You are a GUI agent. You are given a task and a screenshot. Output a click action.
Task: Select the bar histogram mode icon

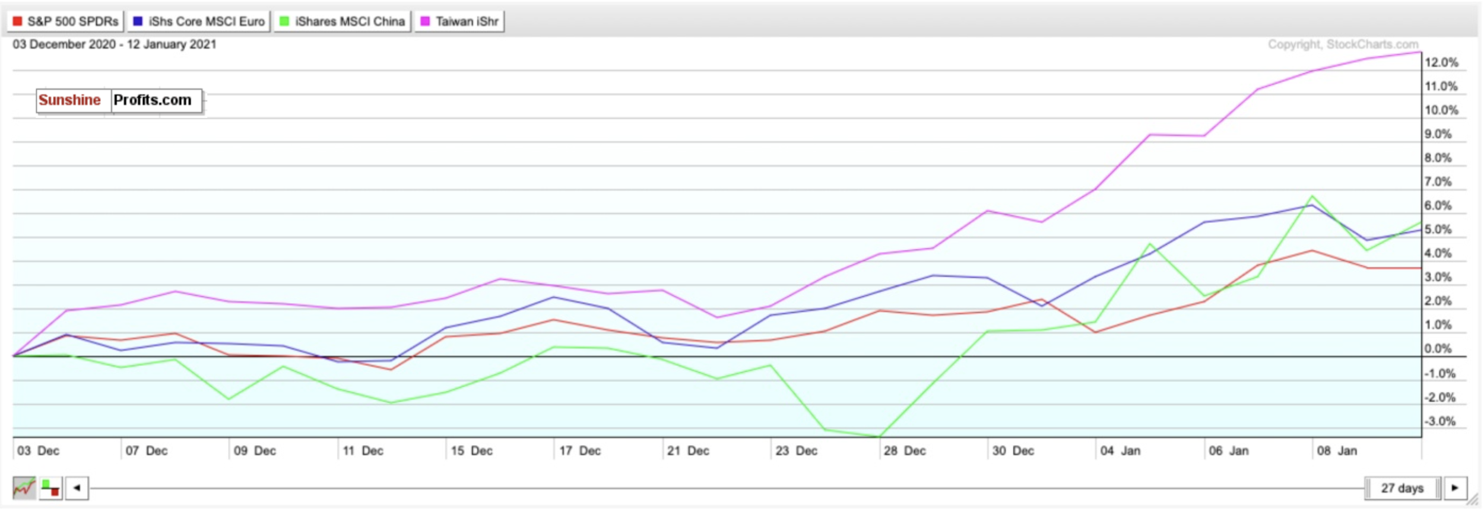click(50, 488)
